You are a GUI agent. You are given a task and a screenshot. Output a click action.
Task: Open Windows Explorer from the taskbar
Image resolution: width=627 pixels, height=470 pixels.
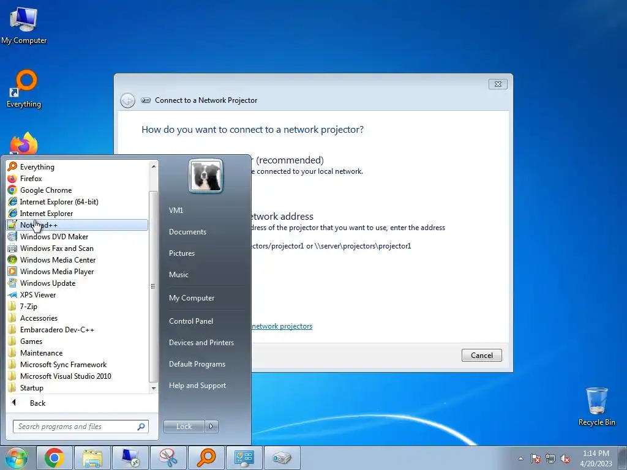(x=92, y=458)
